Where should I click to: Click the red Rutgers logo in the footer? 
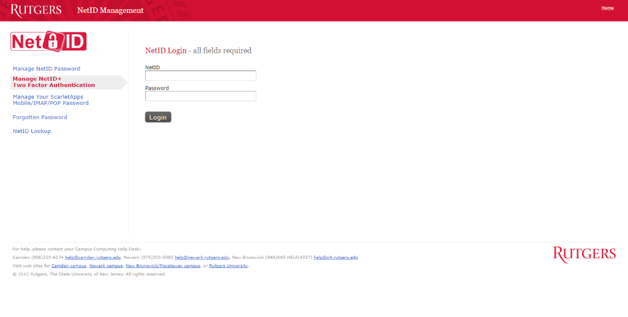coord(584,254)
